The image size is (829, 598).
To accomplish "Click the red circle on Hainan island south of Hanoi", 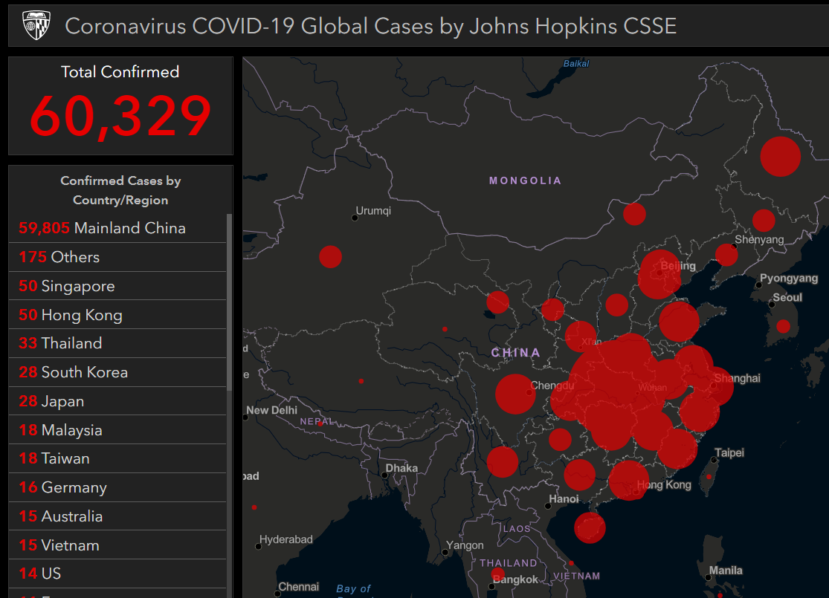I will pyautogui.click(x=590, y=527).
